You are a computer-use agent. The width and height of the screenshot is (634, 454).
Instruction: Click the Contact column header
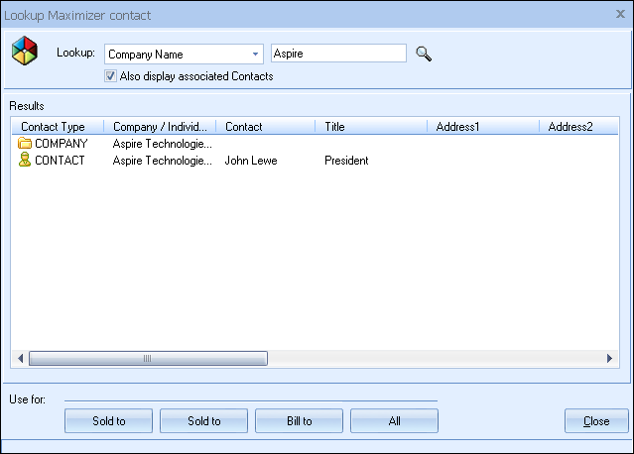pos(266,127)
